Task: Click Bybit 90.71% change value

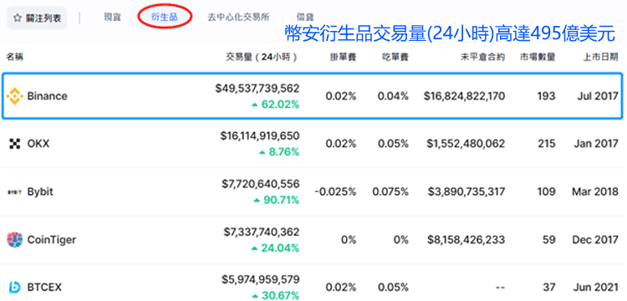Action: [280, 201]
